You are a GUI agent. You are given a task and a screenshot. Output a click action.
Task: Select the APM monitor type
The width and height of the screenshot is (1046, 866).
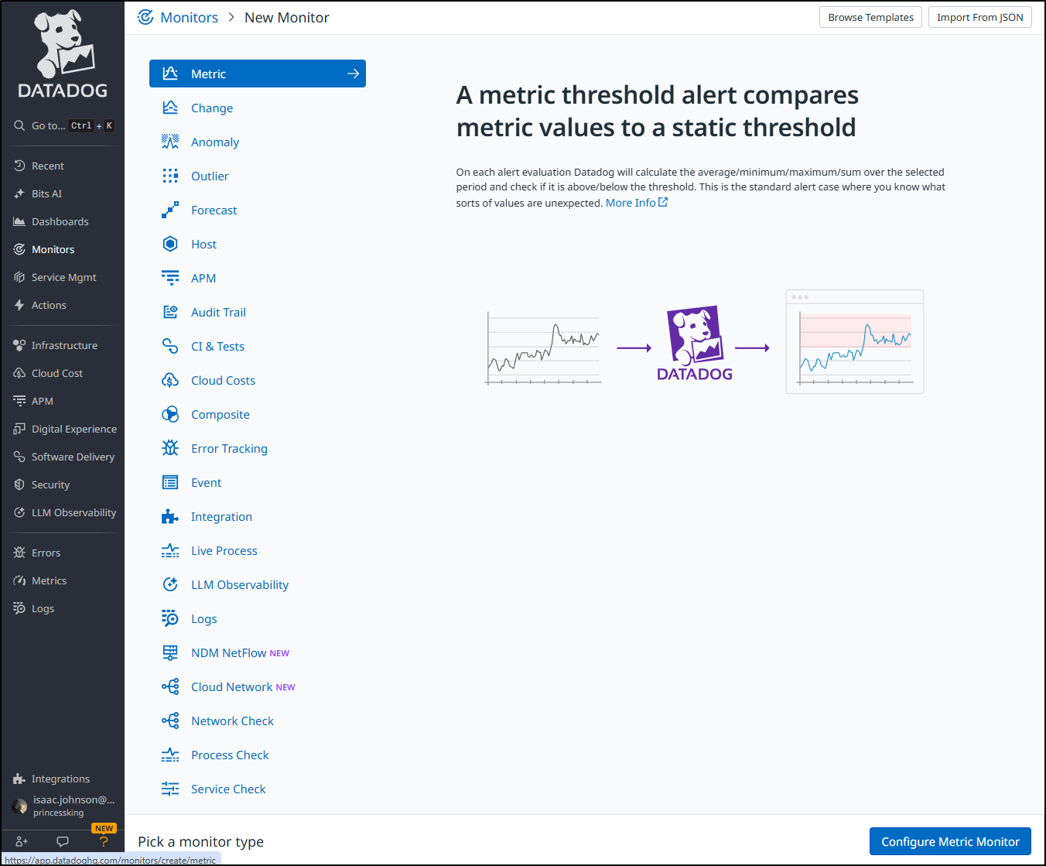pyautogui.click(x=258, y=278)
